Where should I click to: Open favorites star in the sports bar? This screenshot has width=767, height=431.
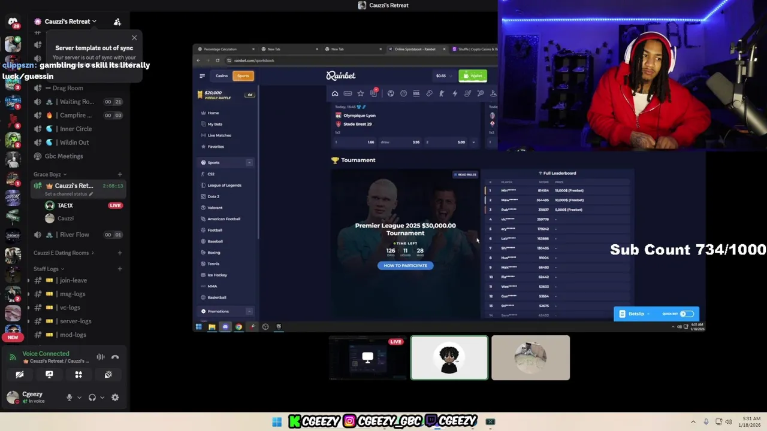(361, 93)
